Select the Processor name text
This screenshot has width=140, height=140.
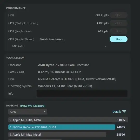click(63, 65)
